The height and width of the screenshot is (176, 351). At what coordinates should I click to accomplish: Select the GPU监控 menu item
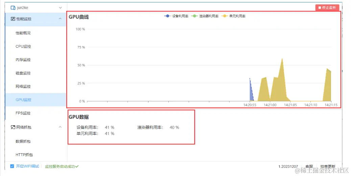(36, 100)
